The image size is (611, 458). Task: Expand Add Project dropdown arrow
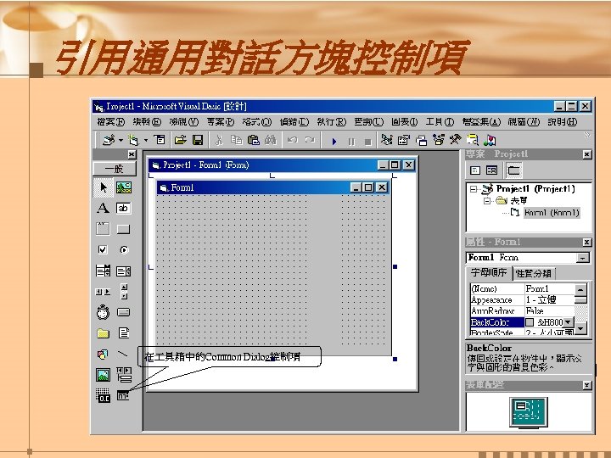click(121, 140)
